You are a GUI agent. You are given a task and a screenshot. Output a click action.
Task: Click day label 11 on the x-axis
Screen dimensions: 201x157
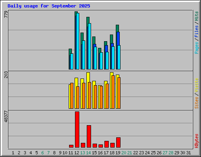71,153
